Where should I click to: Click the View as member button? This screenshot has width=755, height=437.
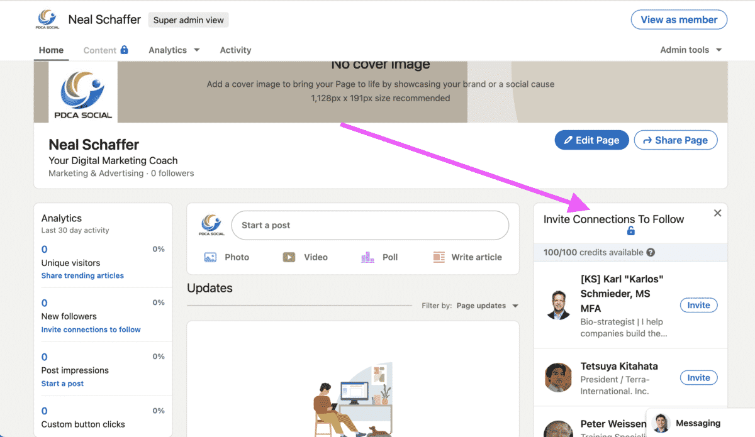click(x=679, y=19)
